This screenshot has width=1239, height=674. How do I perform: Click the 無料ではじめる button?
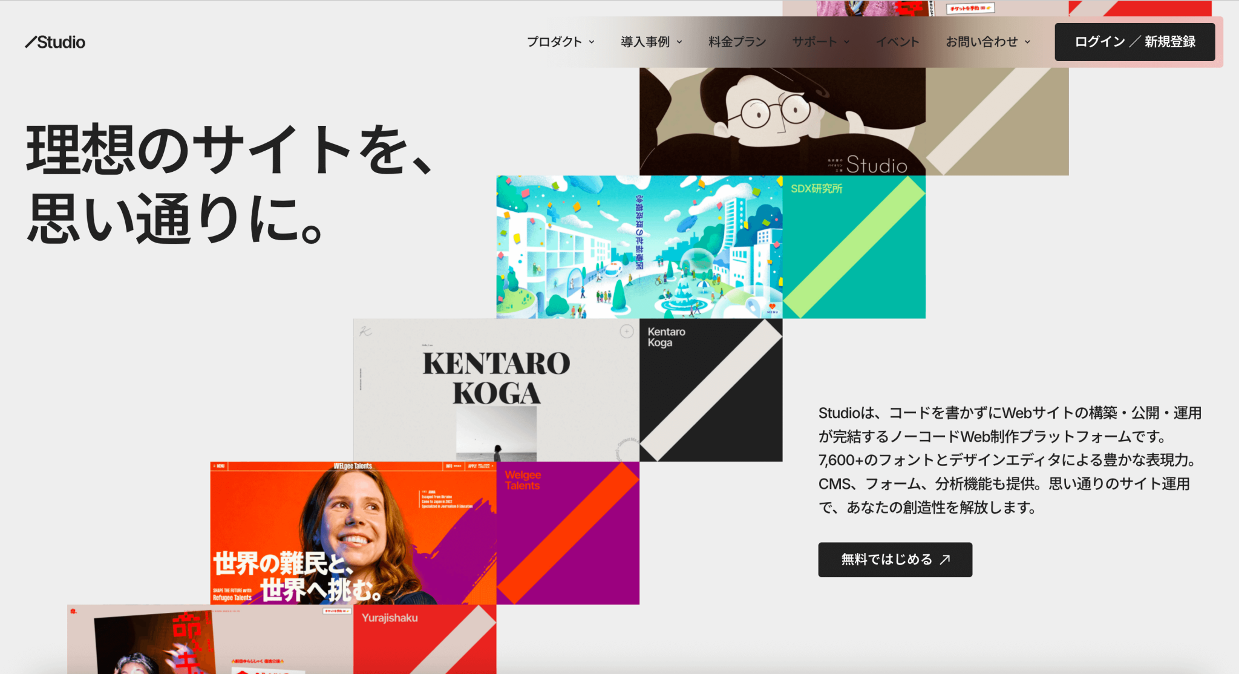pyautogui.click(x=895, y=560)
